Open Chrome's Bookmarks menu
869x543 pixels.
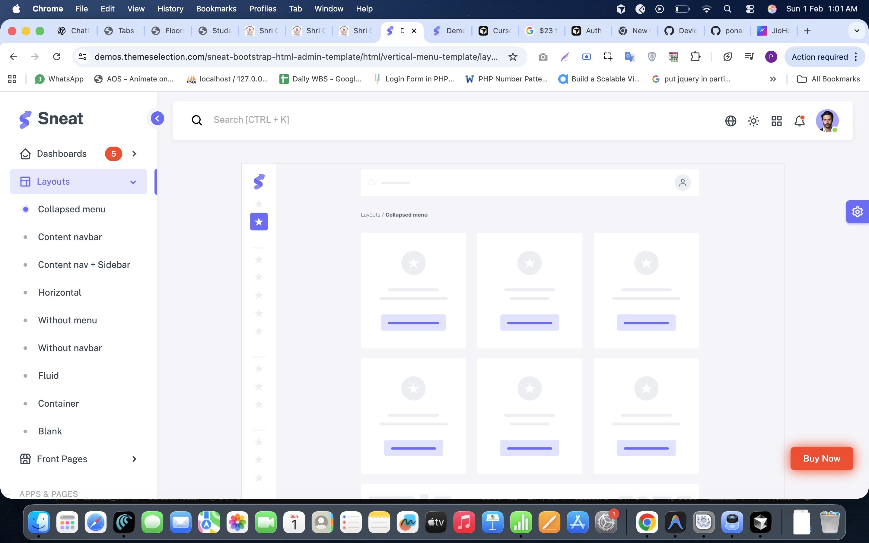pyautogui.click(x=216, y=9)
